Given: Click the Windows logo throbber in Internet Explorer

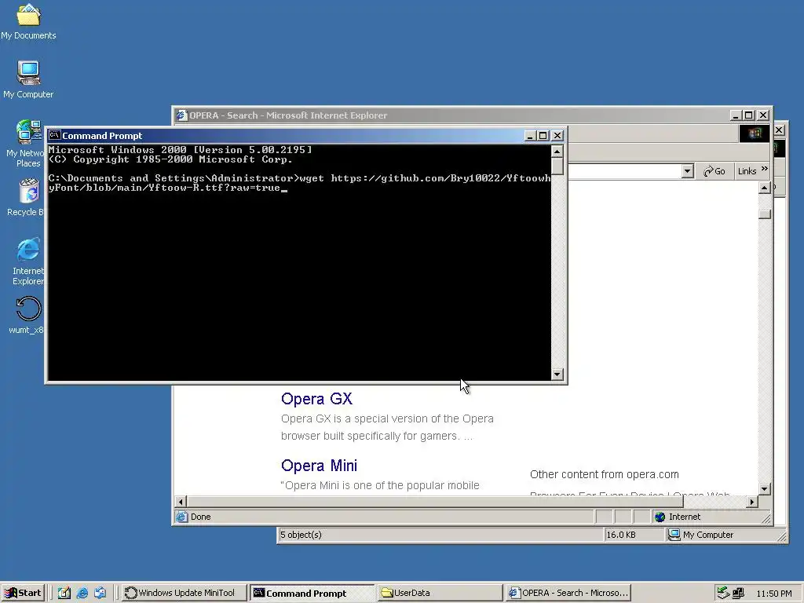Looking at the screenshot, I should [755, 133].
